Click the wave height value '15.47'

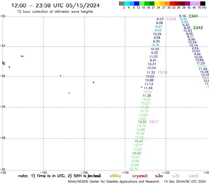click(x=139, y=141)
